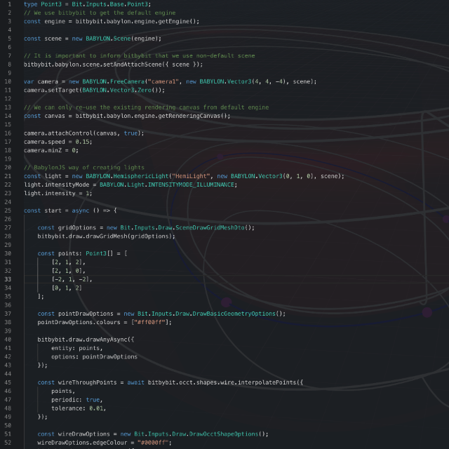Click 'tolerance: 0.01' on line 48

77,408
